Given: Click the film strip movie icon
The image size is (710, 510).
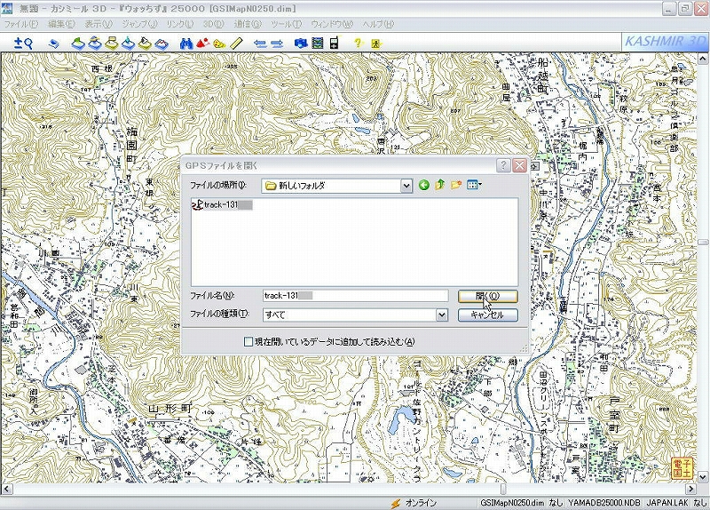Looking at the screenshot, I should pos(318,43).
